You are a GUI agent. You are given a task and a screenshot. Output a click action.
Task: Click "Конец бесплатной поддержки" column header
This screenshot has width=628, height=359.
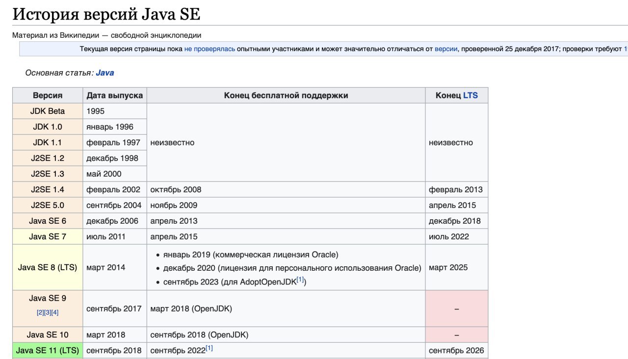click(x=286, y=95)
